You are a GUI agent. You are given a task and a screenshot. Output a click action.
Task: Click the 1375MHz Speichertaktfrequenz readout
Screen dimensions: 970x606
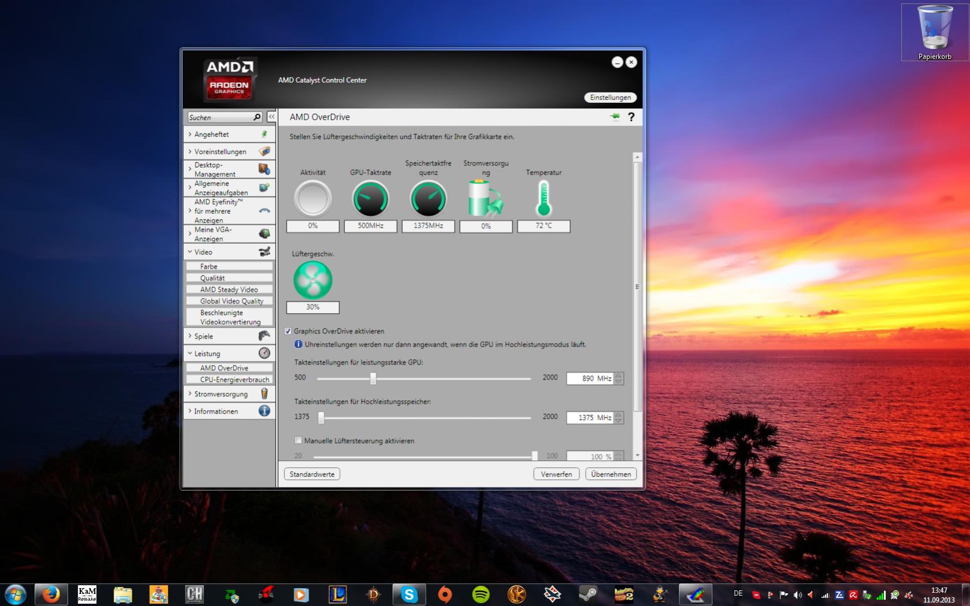[x=428, y=226]
